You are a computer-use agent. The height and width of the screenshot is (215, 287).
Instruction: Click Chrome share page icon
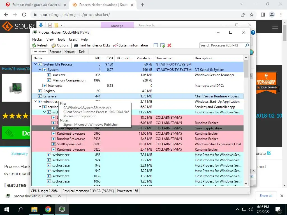[x=243, y=15]
